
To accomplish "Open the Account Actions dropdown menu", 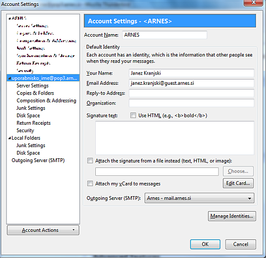I will coord(43,230).
